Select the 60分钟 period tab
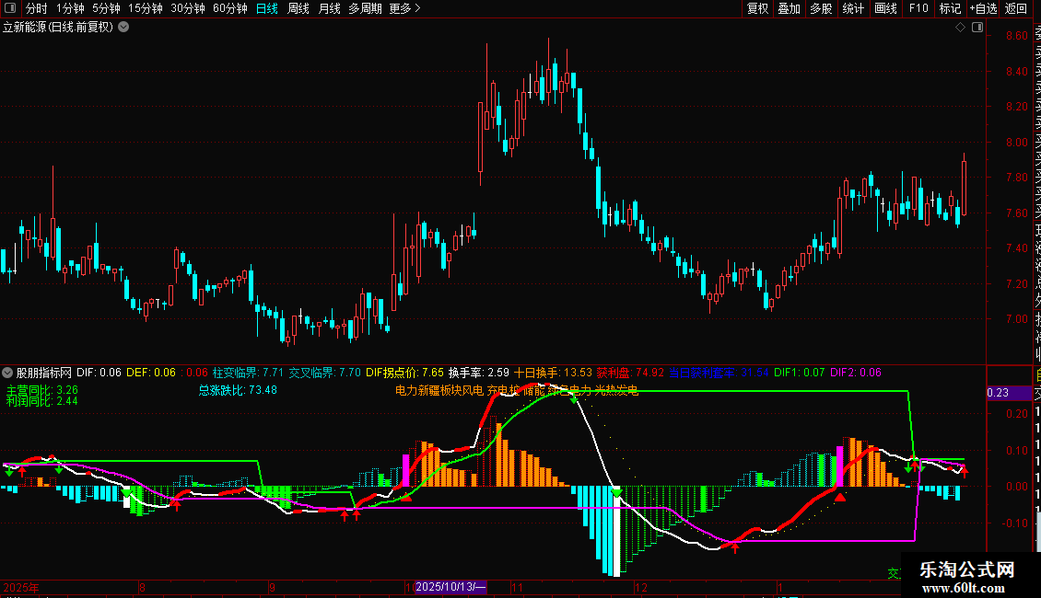1041x598 pixels. pyautogui.click(x=230, y=8)
